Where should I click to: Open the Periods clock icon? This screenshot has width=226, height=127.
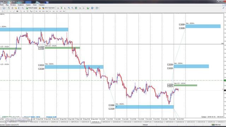[92, 8]
